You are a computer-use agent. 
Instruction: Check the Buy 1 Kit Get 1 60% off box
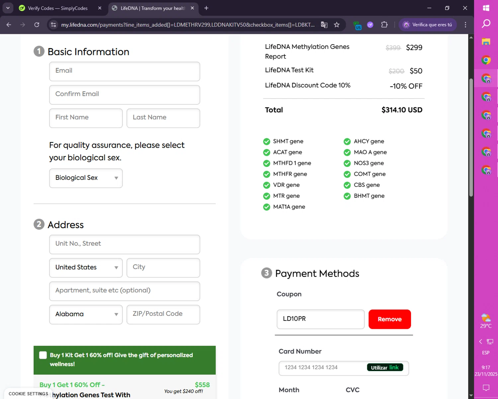pos(43,355)
